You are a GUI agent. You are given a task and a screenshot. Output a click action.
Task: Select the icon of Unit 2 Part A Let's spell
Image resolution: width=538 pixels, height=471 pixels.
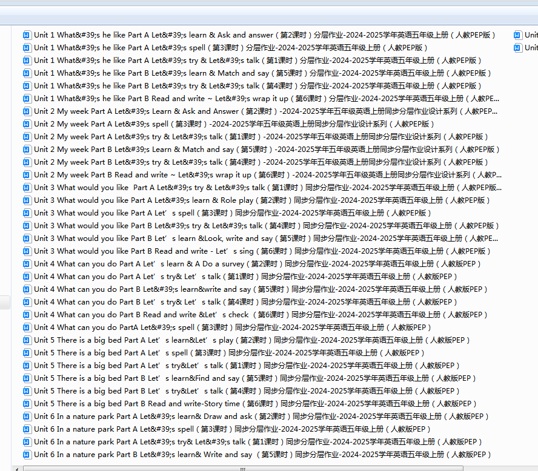tap(27, 124)
